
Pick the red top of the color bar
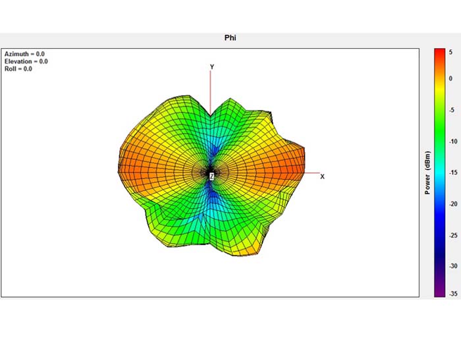click(439, 56)
